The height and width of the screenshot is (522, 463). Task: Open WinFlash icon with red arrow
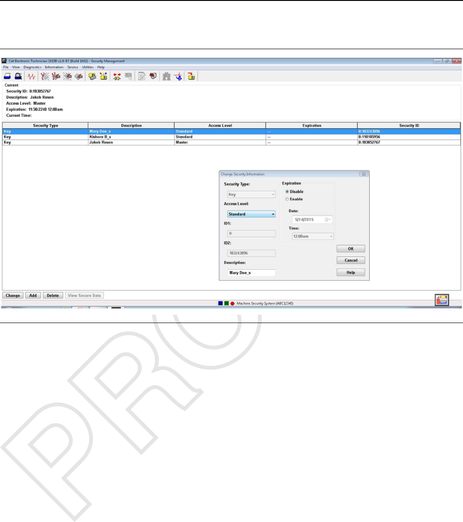pyautogui.click(x=191, y=77)
